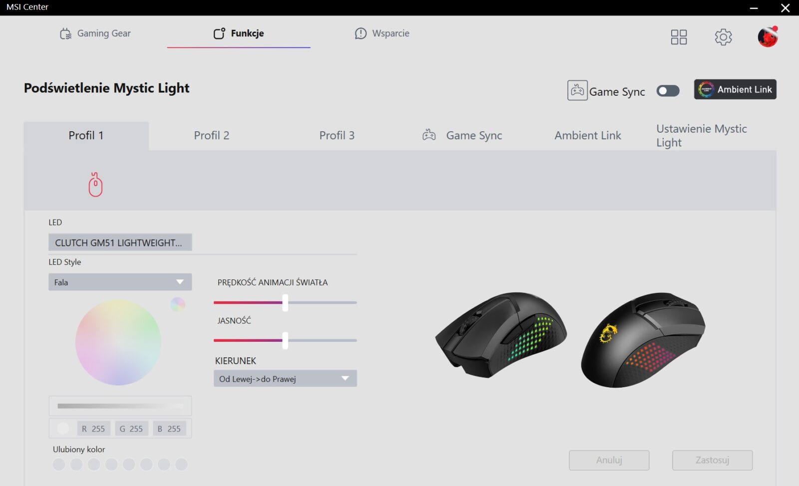Select the first Ulubiony kolor swatch
799x486 pixels.
59,465
